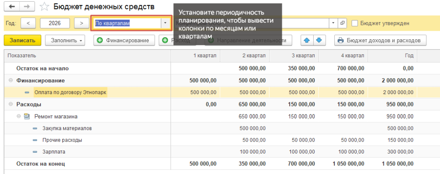Open Бюджет доходов и расходов report
440x174 pixels.
tap(381, 40)
